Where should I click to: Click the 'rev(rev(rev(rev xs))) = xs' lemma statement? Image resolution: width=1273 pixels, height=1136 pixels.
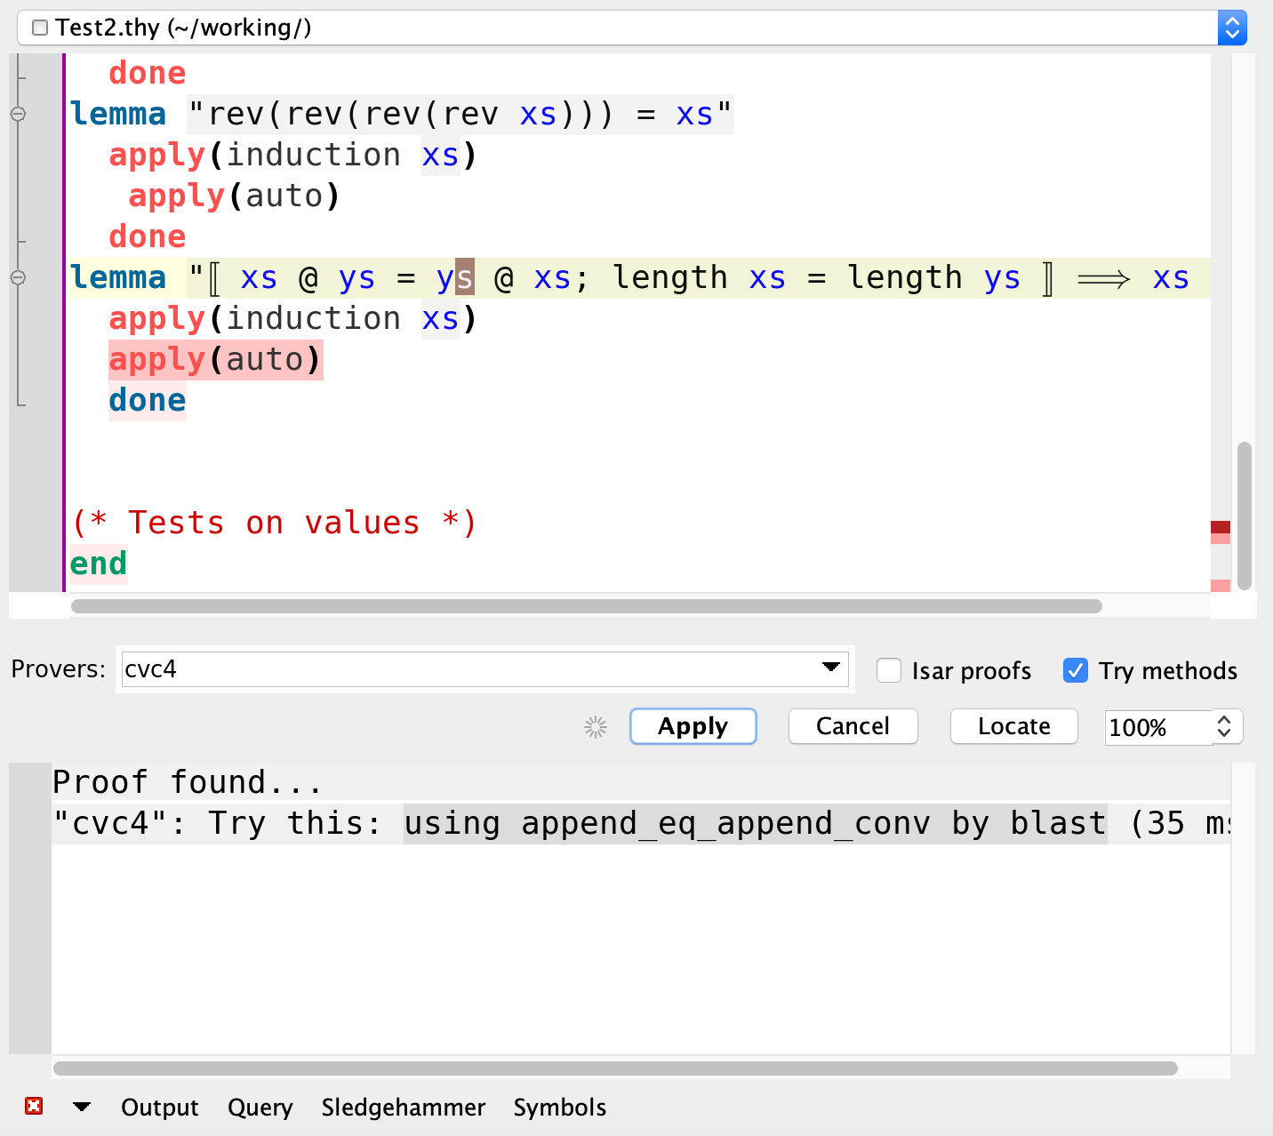coord(460,115)
